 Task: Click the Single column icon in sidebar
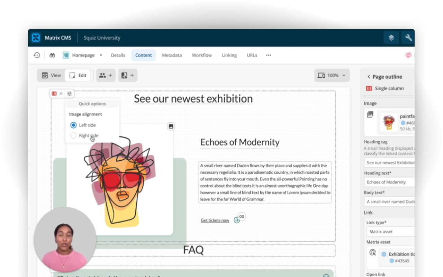[x=369, y=88]
